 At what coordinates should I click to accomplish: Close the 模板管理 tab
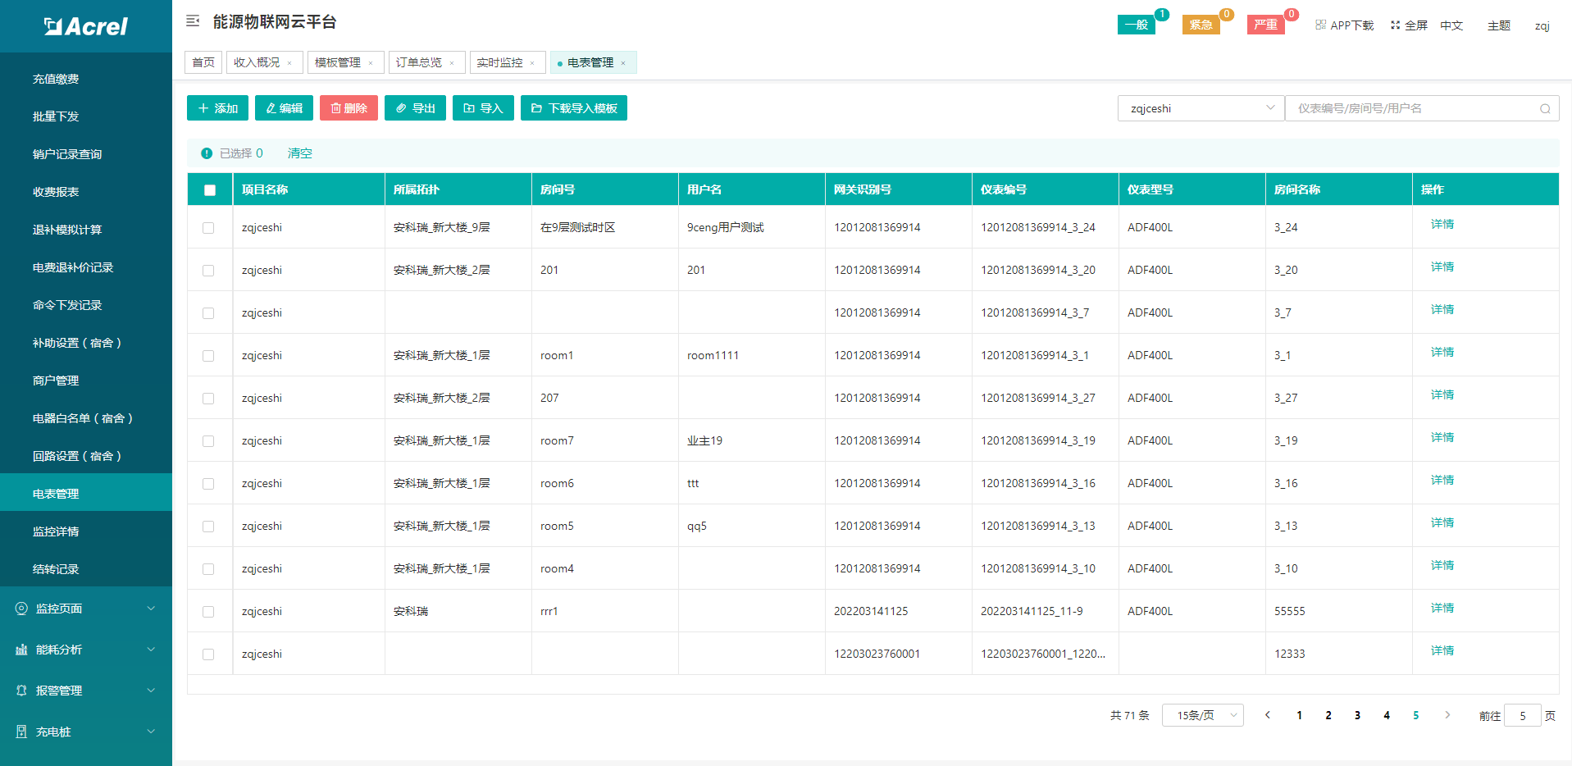pyautogui.click(x=371, y=63)
